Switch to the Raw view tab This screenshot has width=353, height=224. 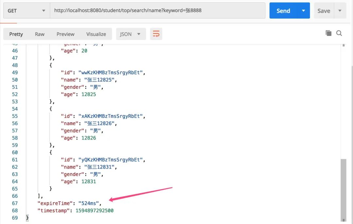(40, 34)
